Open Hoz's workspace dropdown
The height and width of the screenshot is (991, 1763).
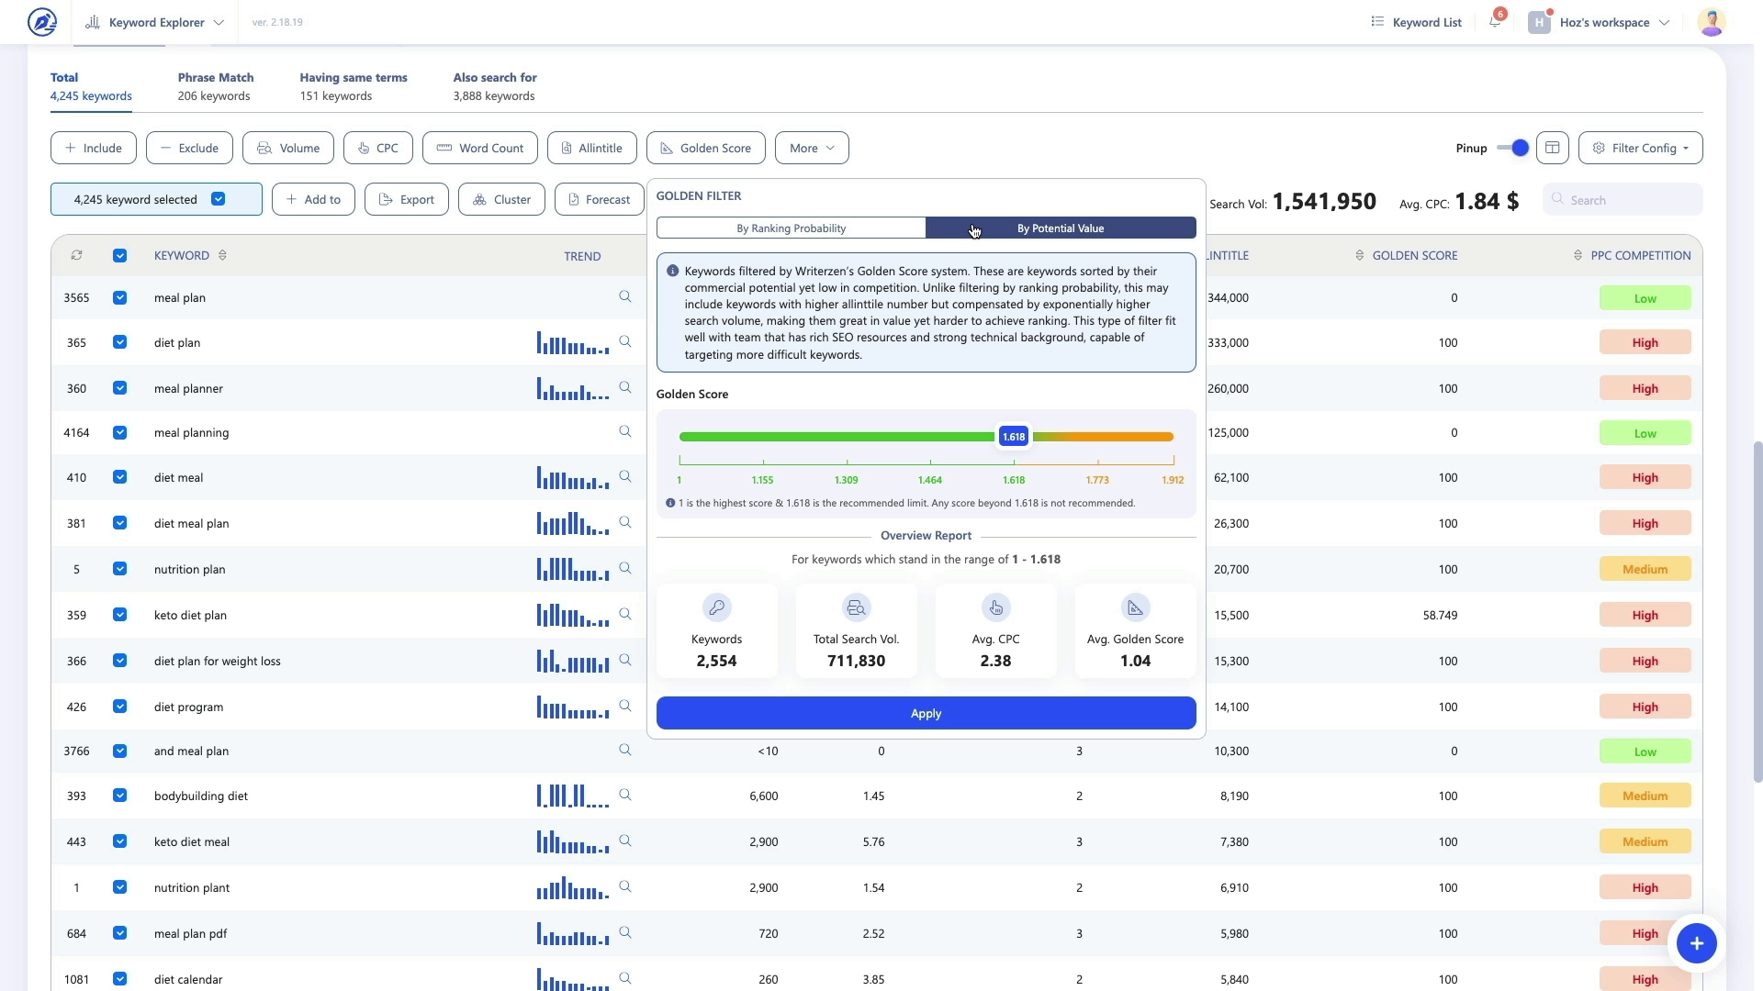click(x=1603, y=22)
